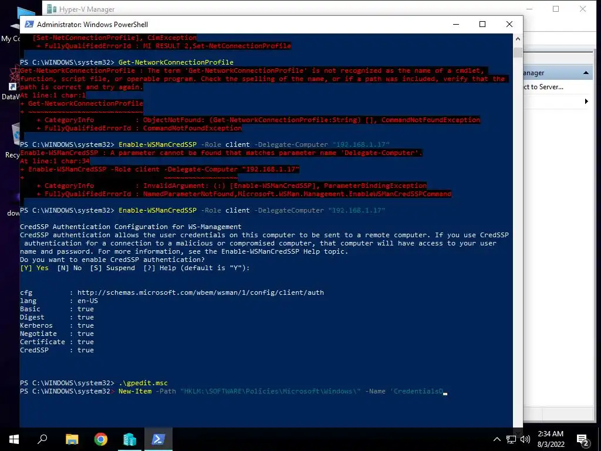The width and height of the screenshot is (601, 451).
Task: Minimize the Hyper-V Manager window
Action: coord(529,9)
